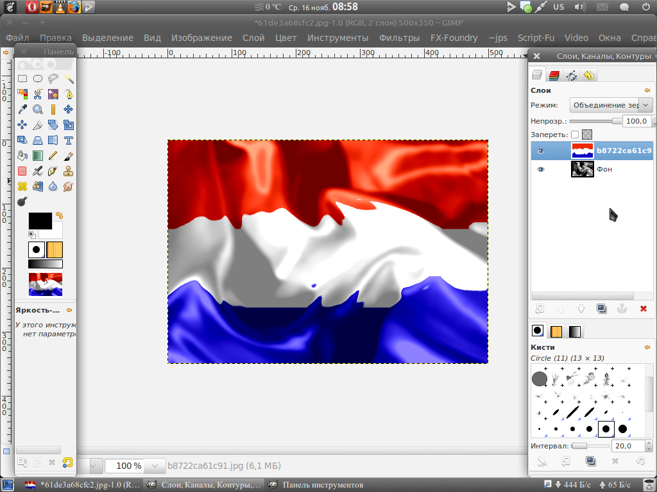
Task: Click the active image thumbnail in toolbox
Action: (x=46, y=284)
